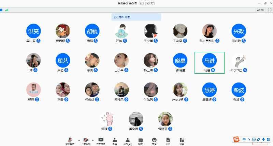273x146 pixels.
Task: Click the 正在讲话 speaking indicator banner
Action: point(136,17)
